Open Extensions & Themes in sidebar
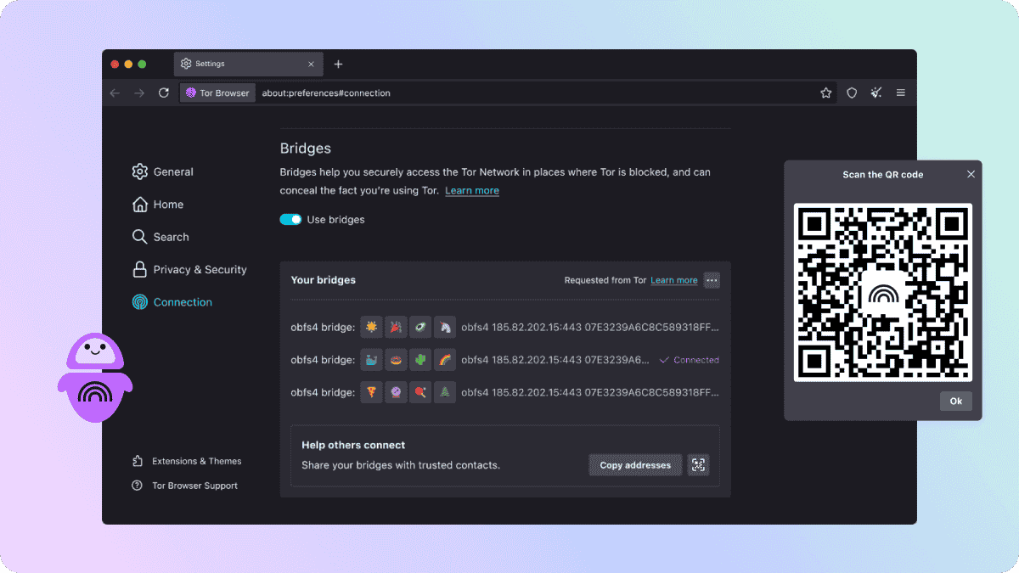 (x=195, y=461)
